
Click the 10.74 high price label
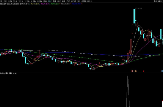pos(139,8)
